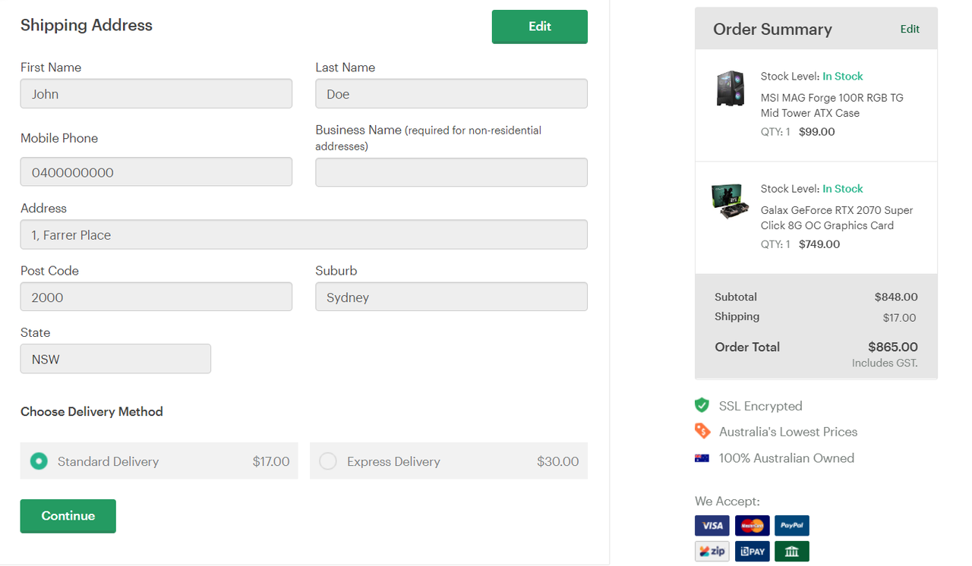972x566 pixels.
Task: Click the Galax RTX 2070 graphics card thumbnail
Action: tap(731, 201)
